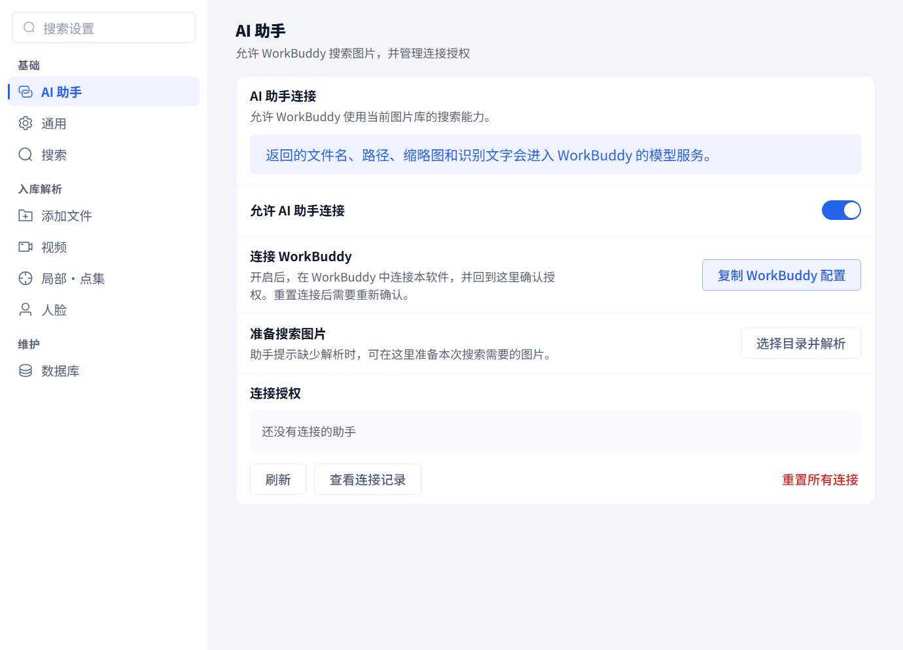903x650 pixels.
Task: Click description starting 开启后，在 WorkBuddy
Action: [402, 285]
